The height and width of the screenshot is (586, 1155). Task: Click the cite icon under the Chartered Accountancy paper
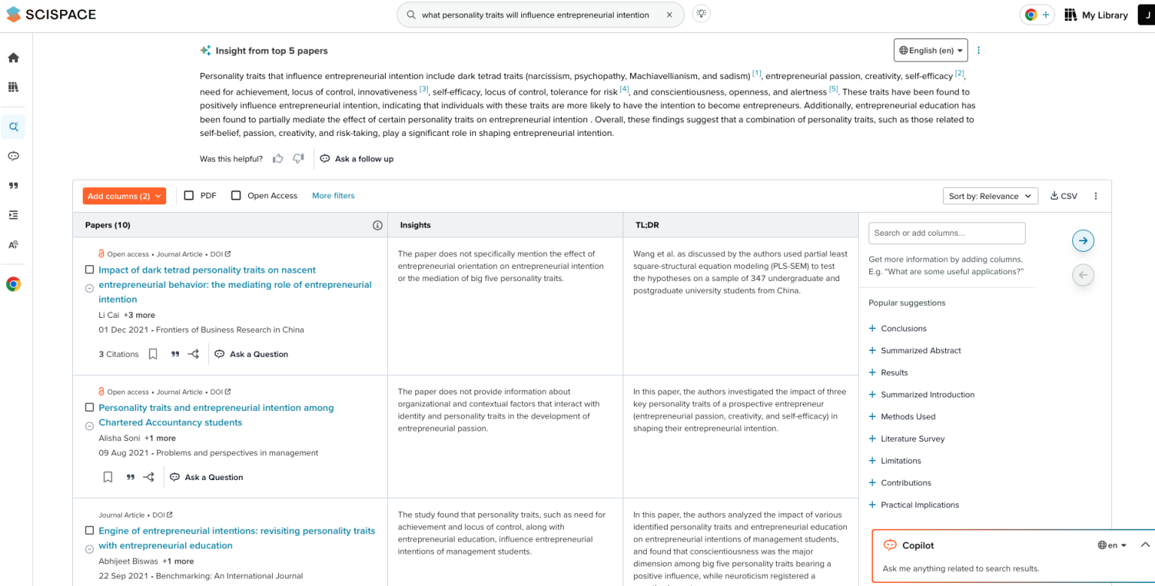tap(131, 476)
